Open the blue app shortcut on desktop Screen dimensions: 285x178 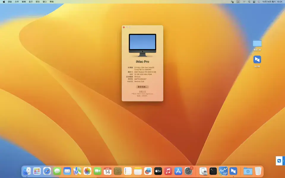[257, 59]
